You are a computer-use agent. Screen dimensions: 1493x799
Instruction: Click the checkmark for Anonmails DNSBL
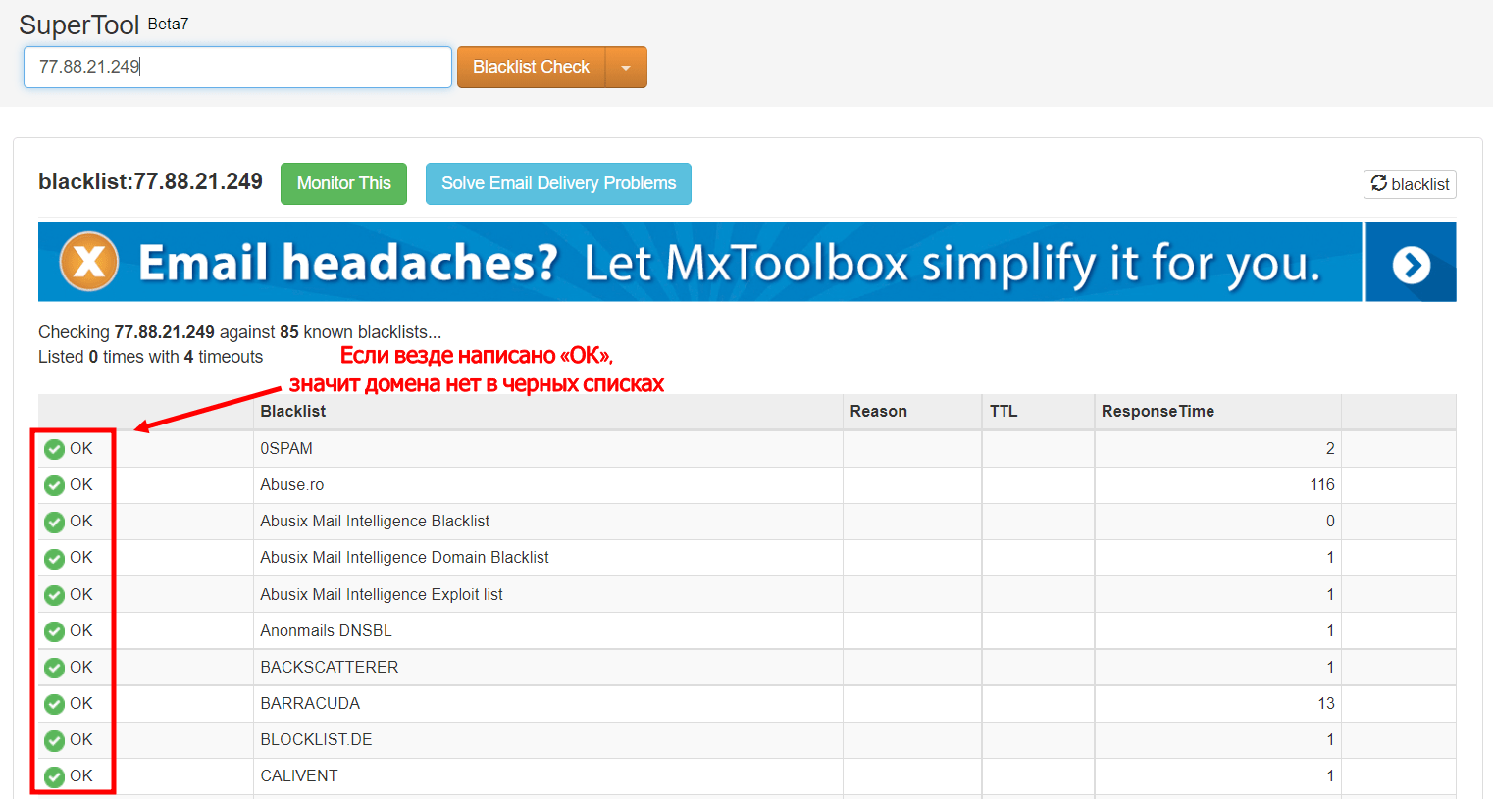point(55,631)
